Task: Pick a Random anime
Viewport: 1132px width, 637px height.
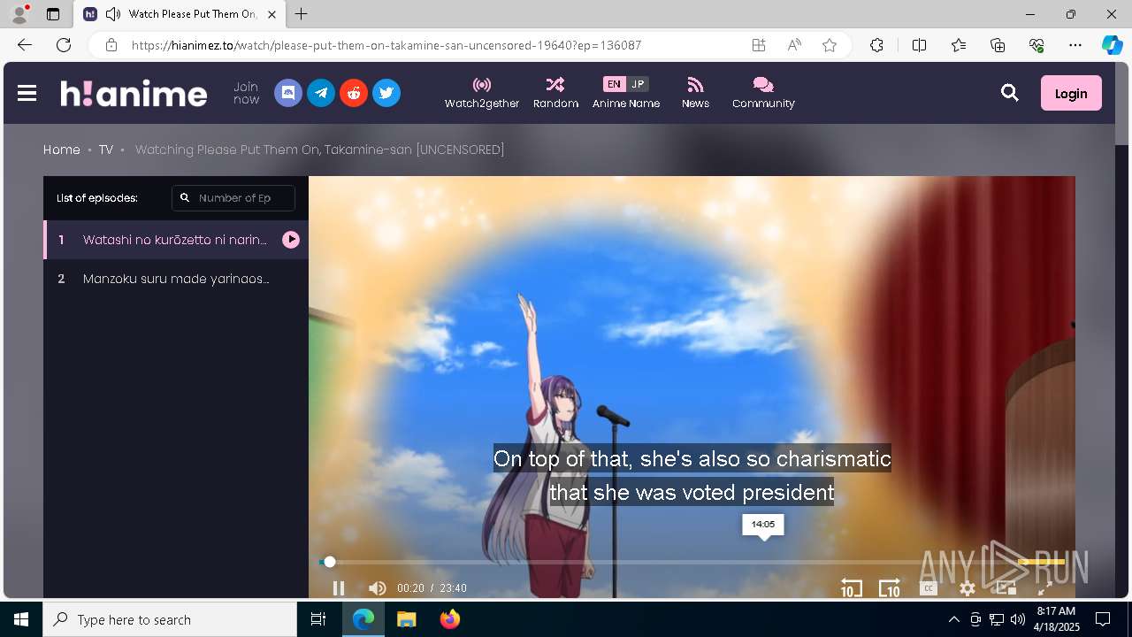Action: tap(555, 93)
